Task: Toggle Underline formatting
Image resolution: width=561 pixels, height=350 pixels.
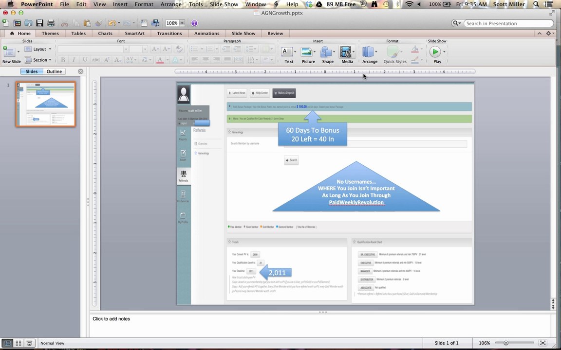Action: 85,60
